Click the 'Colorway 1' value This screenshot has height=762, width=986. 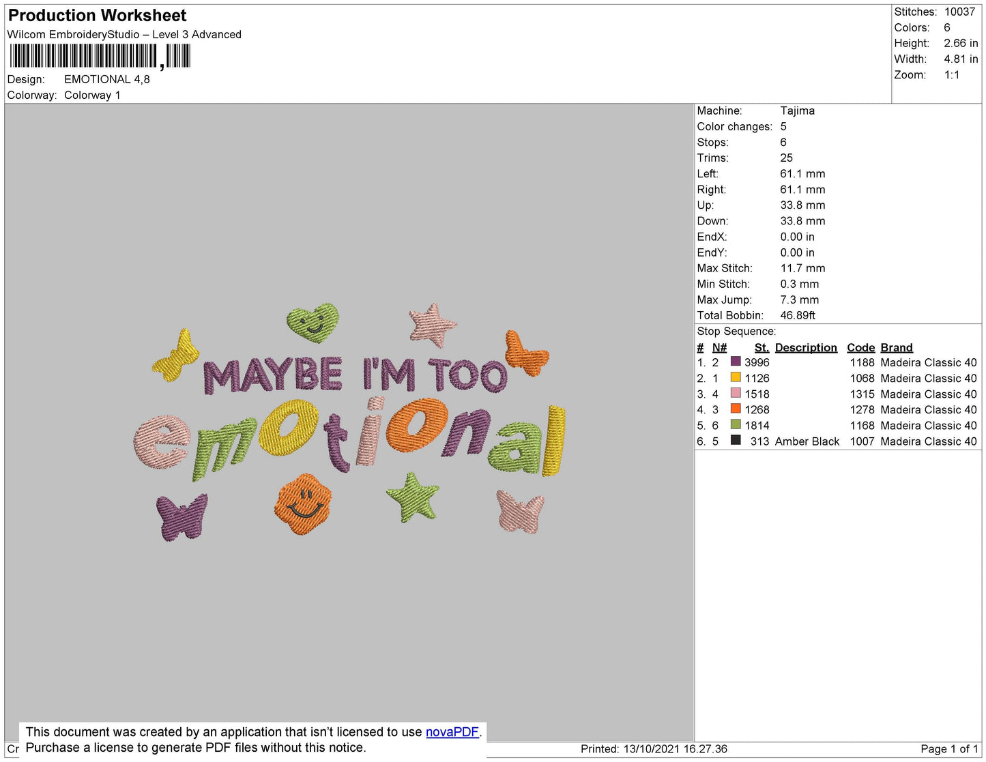[x=92, y=95]
